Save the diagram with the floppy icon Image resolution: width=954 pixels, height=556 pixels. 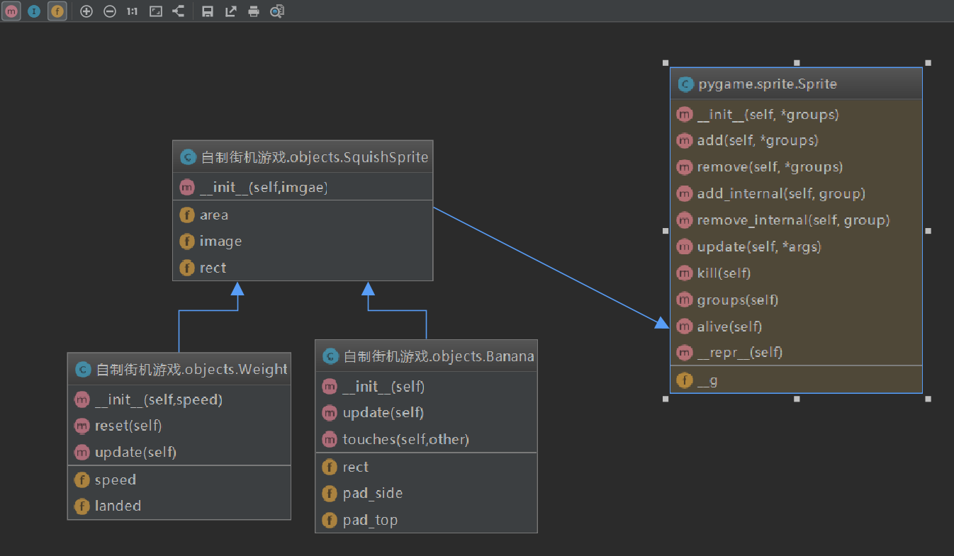[208, 11]
